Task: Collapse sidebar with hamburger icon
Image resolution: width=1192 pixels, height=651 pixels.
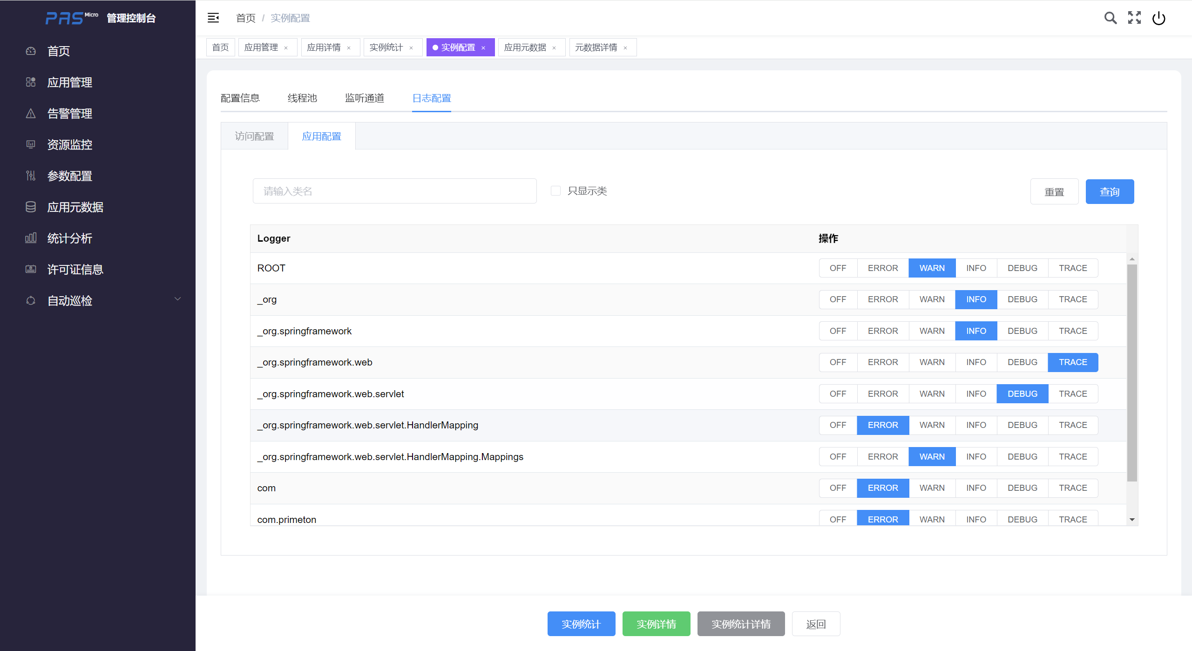Action: (213, 18)
